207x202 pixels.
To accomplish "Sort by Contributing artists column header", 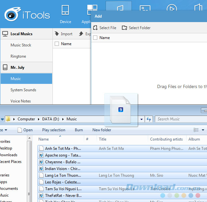I will coord(166,139).
